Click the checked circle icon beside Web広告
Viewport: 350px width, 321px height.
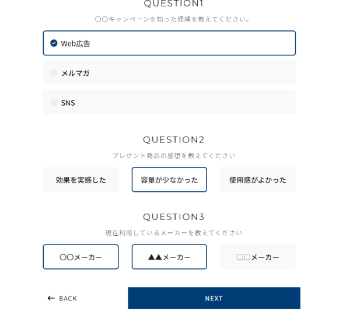tap(54, 43)
